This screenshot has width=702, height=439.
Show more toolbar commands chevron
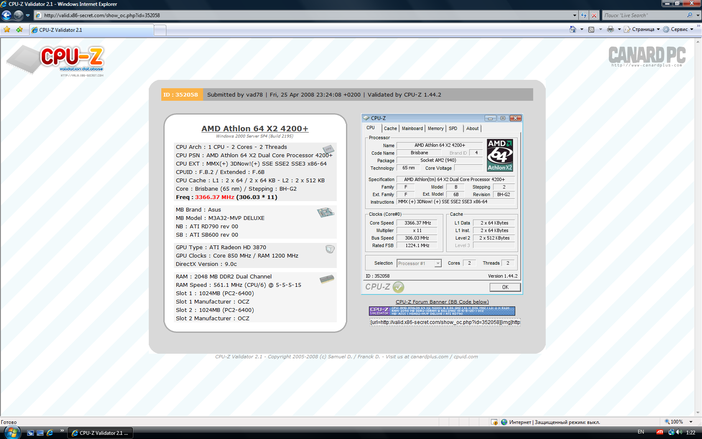698,26
